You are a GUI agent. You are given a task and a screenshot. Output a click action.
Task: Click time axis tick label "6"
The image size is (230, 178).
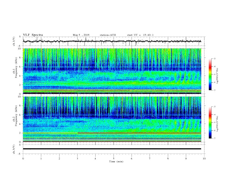pos(132,159)
